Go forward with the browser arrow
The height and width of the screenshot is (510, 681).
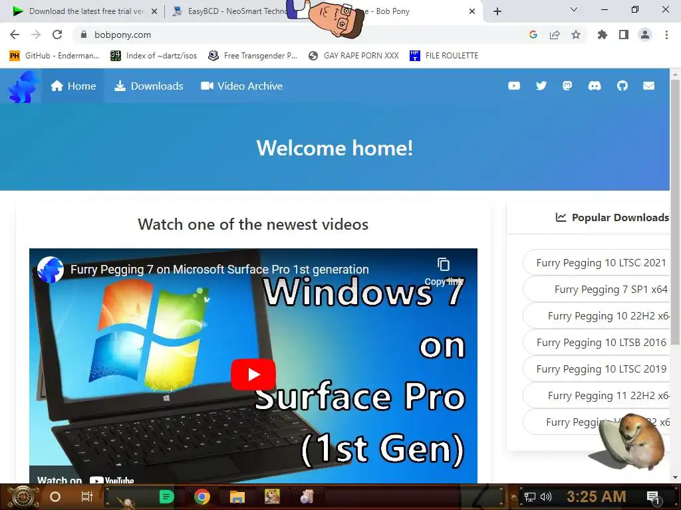point(36,35)
